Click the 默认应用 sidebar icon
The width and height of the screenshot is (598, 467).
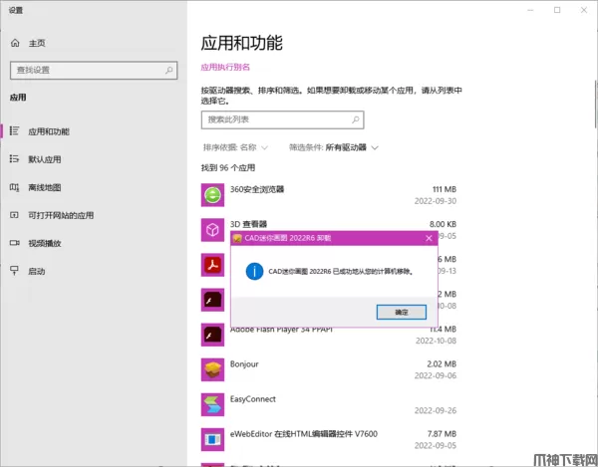(14, 159)
